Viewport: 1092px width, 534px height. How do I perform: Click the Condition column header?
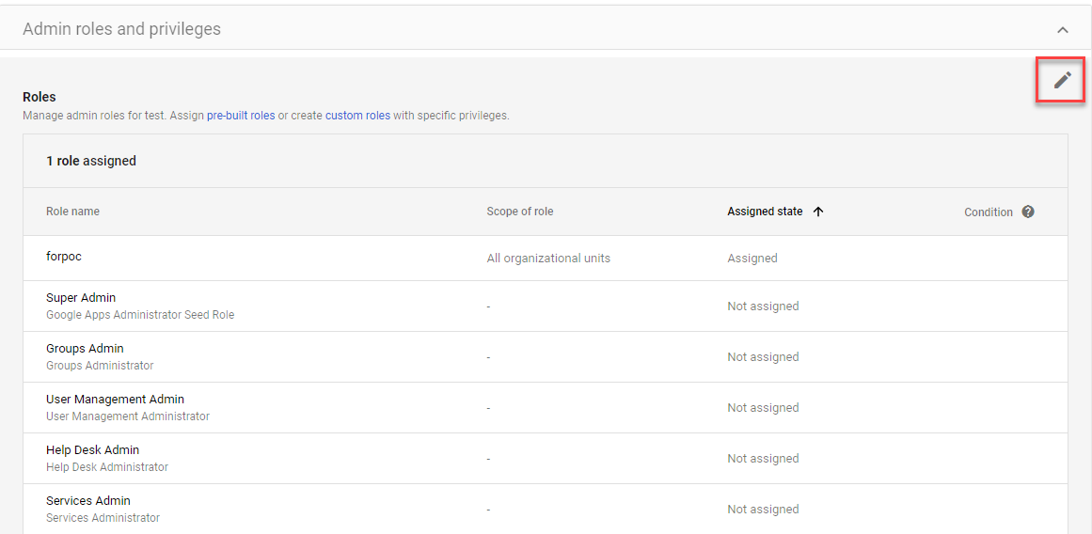[988, 212]
